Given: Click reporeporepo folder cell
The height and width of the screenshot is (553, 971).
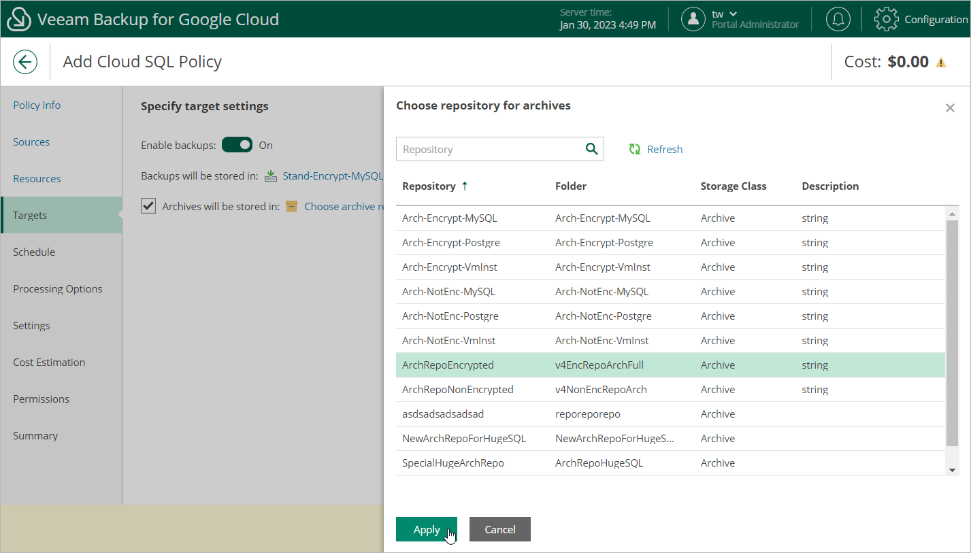Looking at the screenshot, I should pos(588,414).
